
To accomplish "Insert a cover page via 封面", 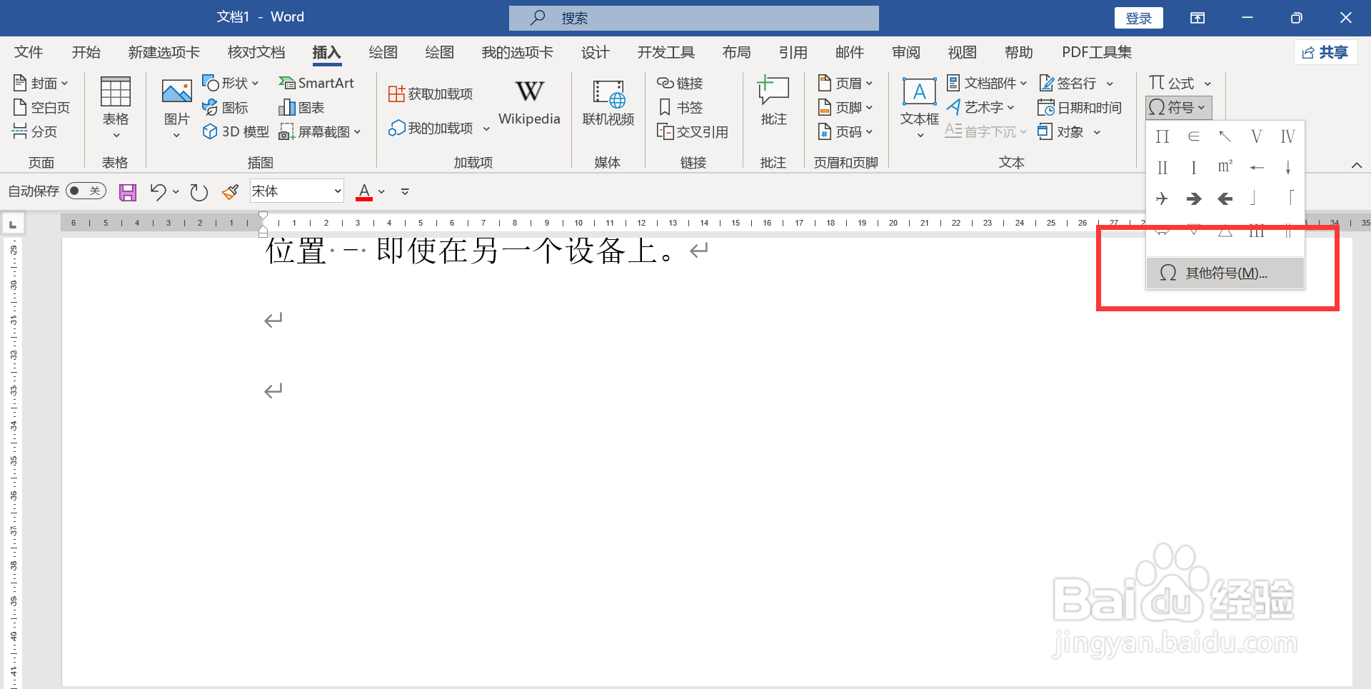I will click(41, 84).
